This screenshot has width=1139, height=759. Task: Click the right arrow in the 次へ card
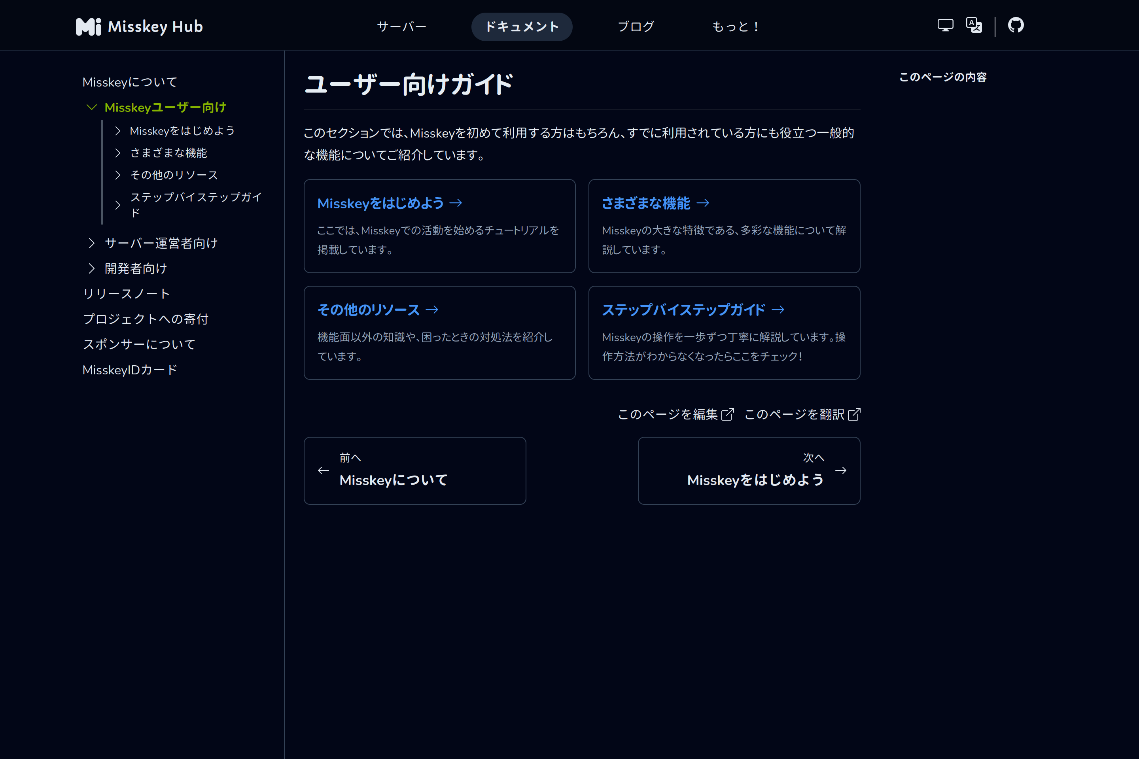(841, 470)
